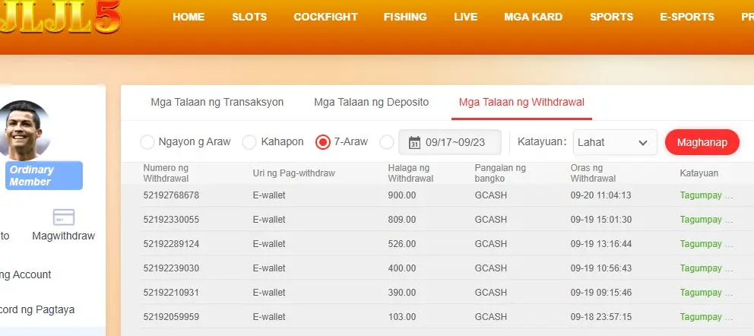Click E-wallet in the 52192059959 row
The width and height of the screenshot is (754, 336).
pos(269,317)
